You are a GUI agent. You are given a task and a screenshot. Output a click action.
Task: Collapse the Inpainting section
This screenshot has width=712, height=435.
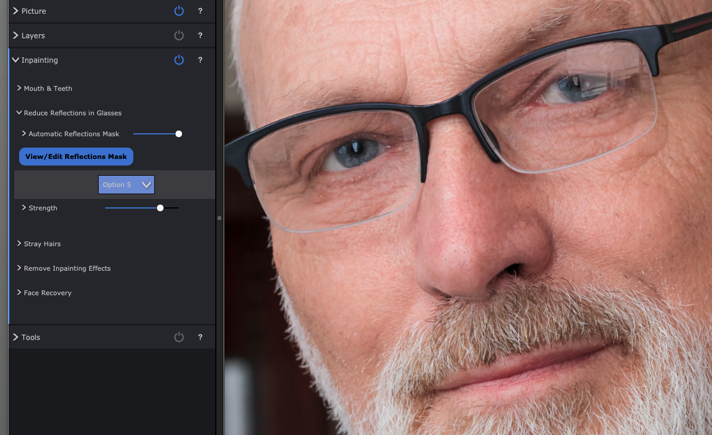pos(16,60)
